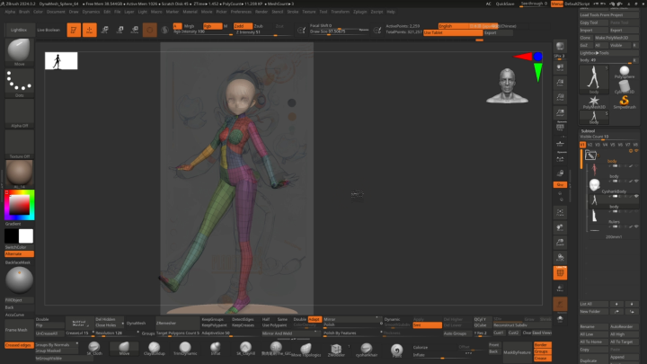
Task: Toggle the Rgb paint mode
Action: 212,26
